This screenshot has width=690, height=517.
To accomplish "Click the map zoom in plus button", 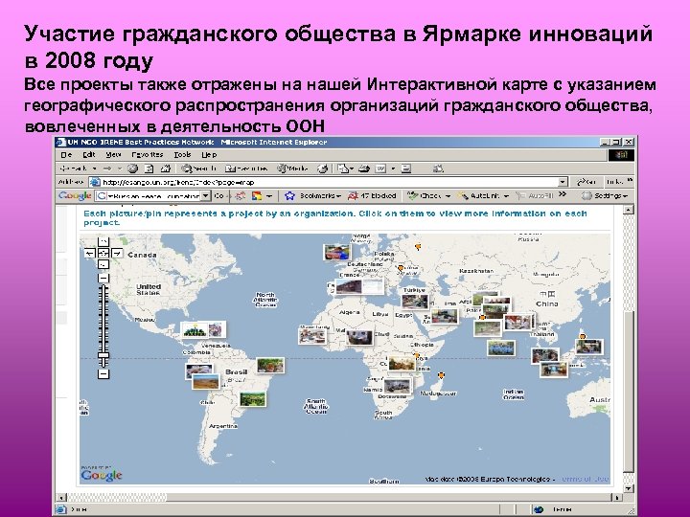I will 103,279.
